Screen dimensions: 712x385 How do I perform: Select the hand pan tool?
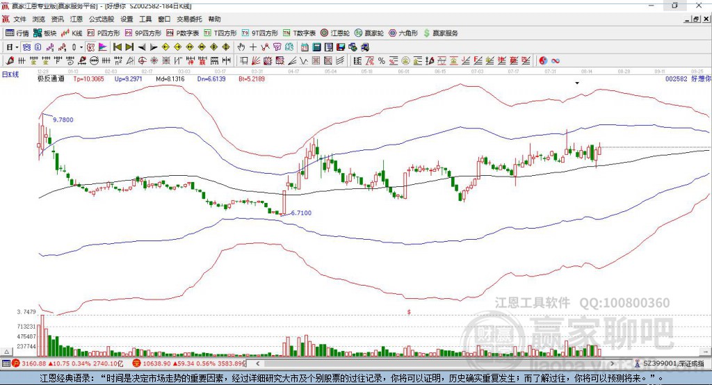coord(241,47)
